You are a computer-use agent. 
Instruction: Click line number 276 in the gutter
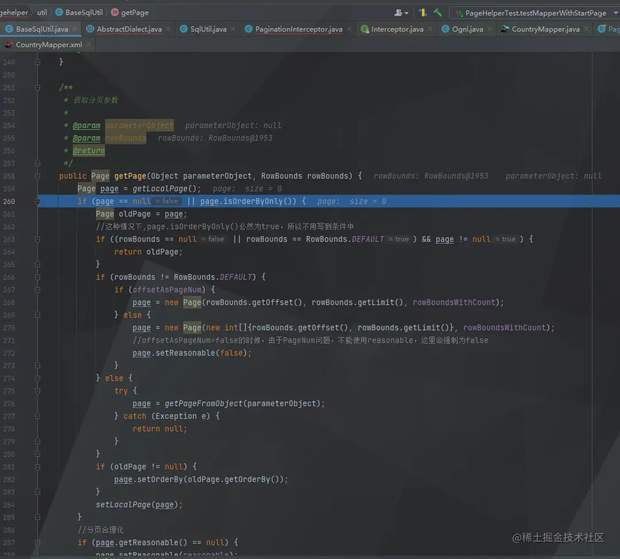tap(9, 403)
